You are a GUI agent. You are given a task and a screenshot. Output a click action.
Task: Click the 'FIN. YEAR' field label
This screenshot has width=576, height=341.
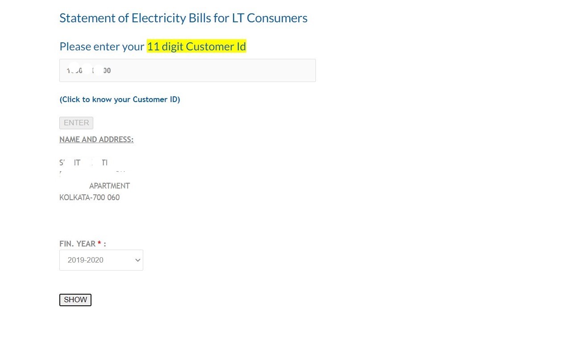point(77,244)
